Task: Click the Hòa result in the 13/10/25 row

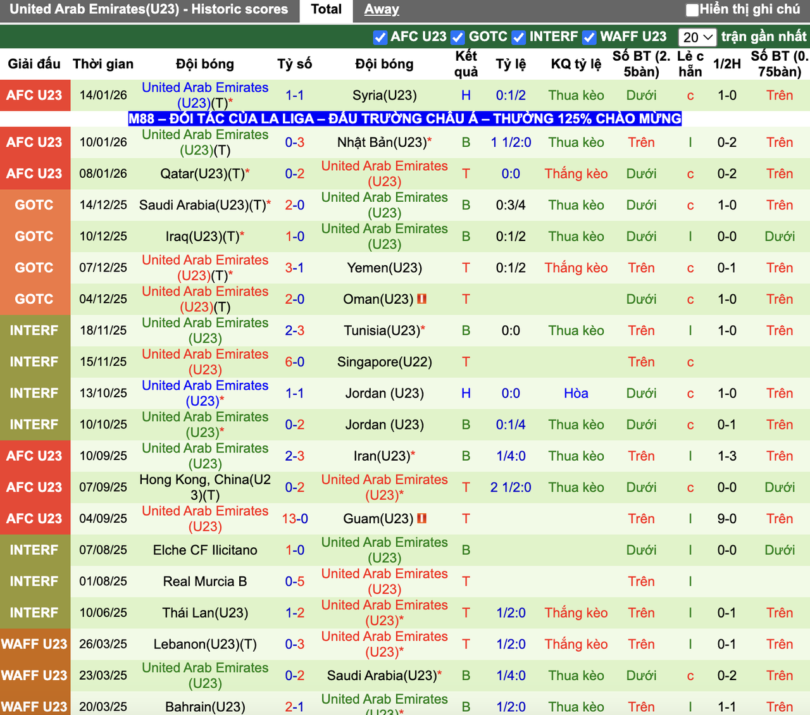Action: pyautogui.click(x=576, y=393)
